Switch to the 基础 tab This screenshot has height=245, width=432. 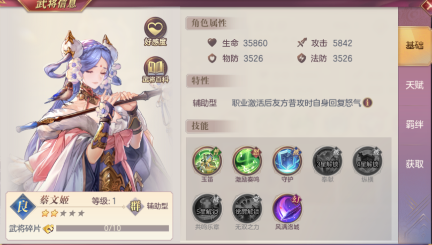click(414, 46)
